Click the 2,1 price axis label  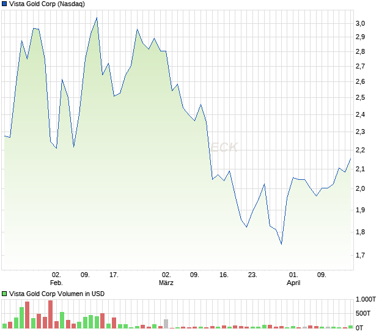pos(360,169)
